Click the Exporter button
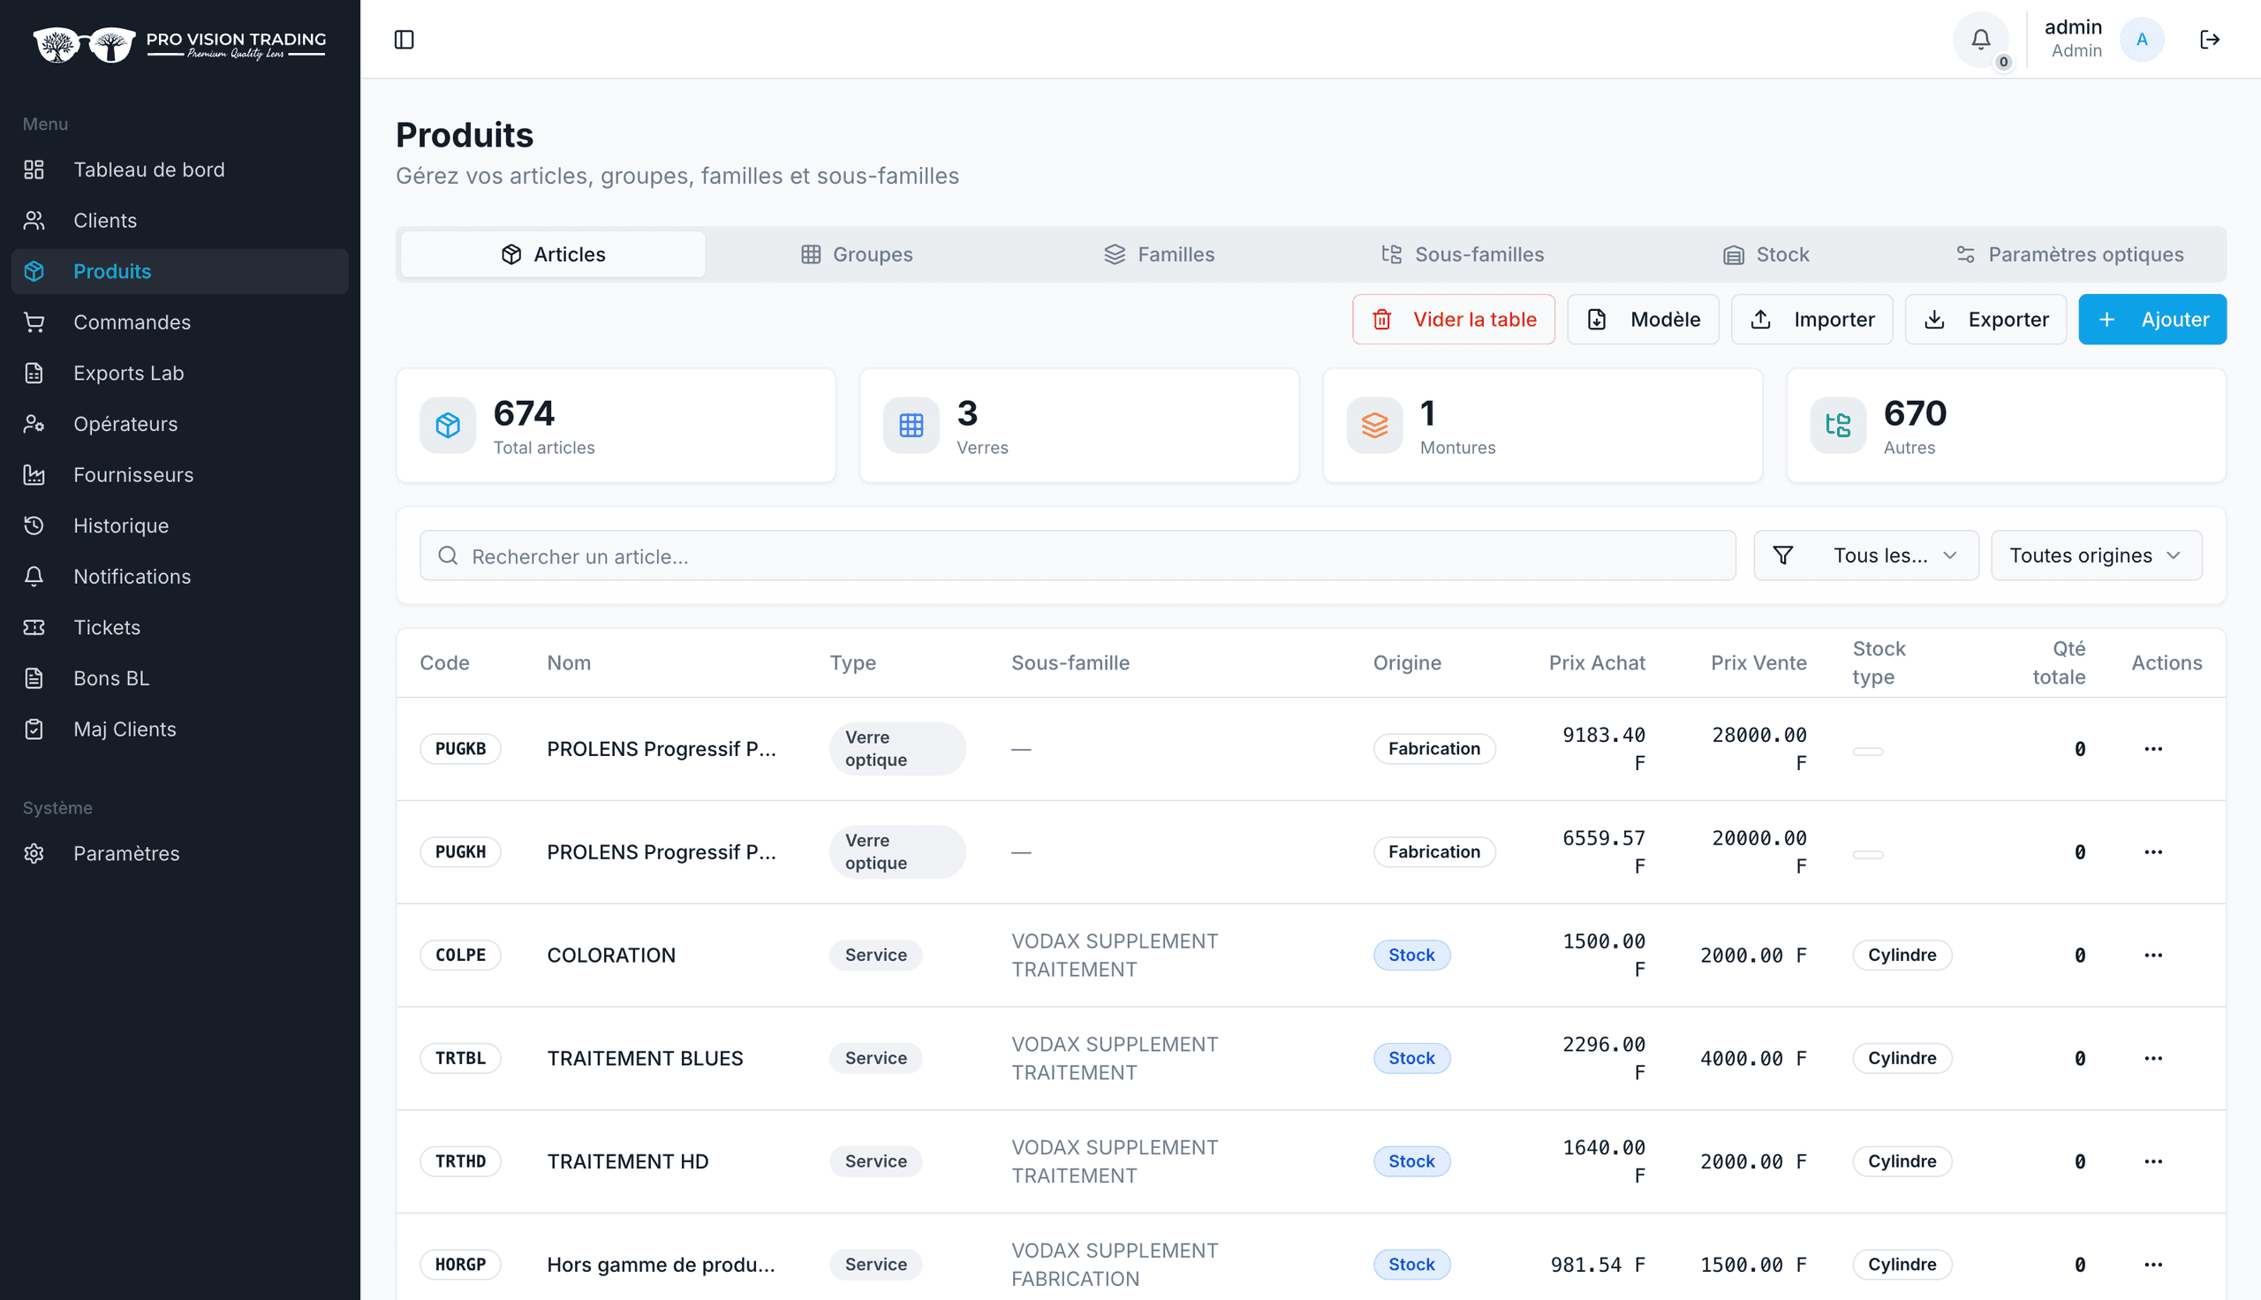 click(x=1986, y=320)
